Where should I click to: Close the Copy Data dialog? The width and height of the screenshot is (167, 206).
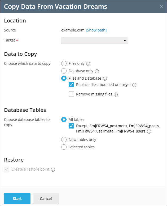[161, 6]
